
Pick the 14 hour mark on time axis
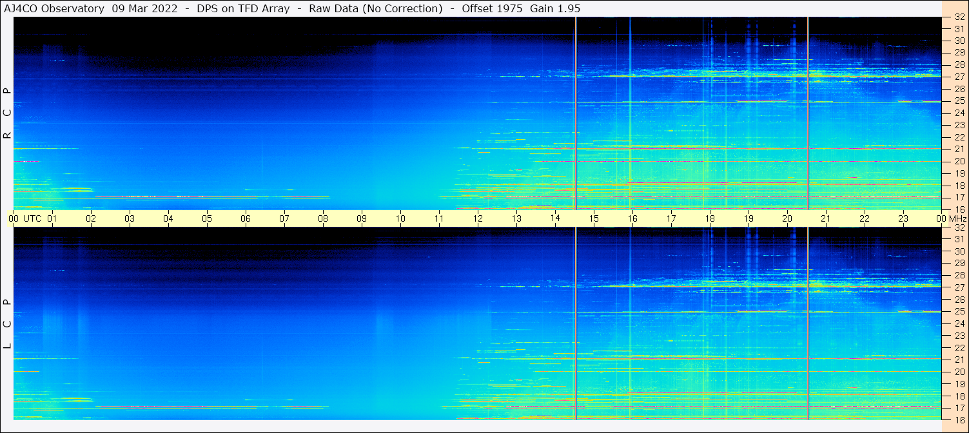(x=555, y=218)
